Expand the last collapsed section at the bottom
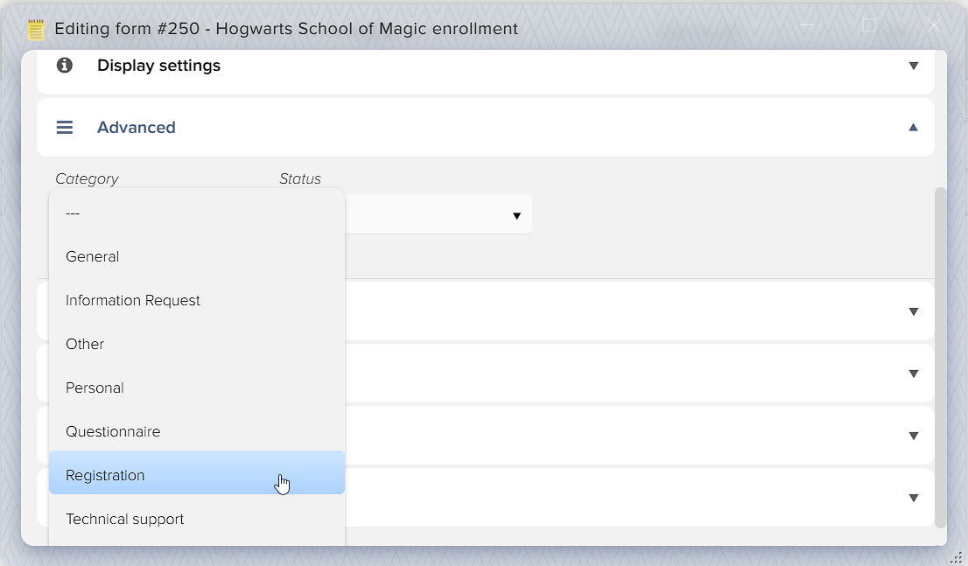Image resolution: width=968 pixels, height=566 pixels. (x=913, y=498)
